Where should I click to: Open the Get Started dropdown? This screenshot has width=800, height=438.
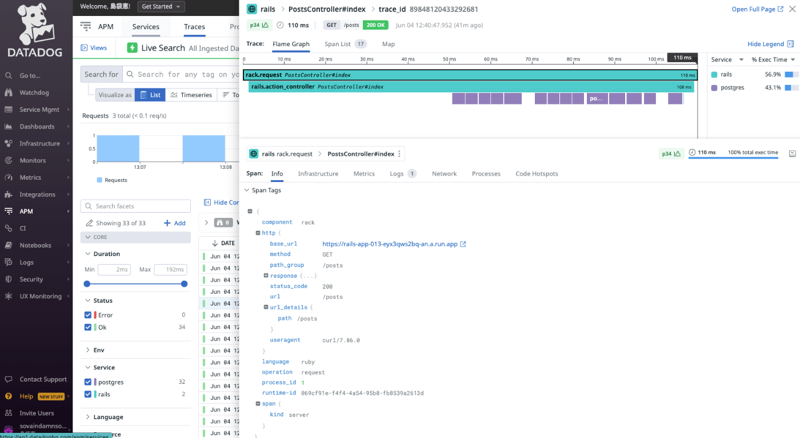(161, 6)
